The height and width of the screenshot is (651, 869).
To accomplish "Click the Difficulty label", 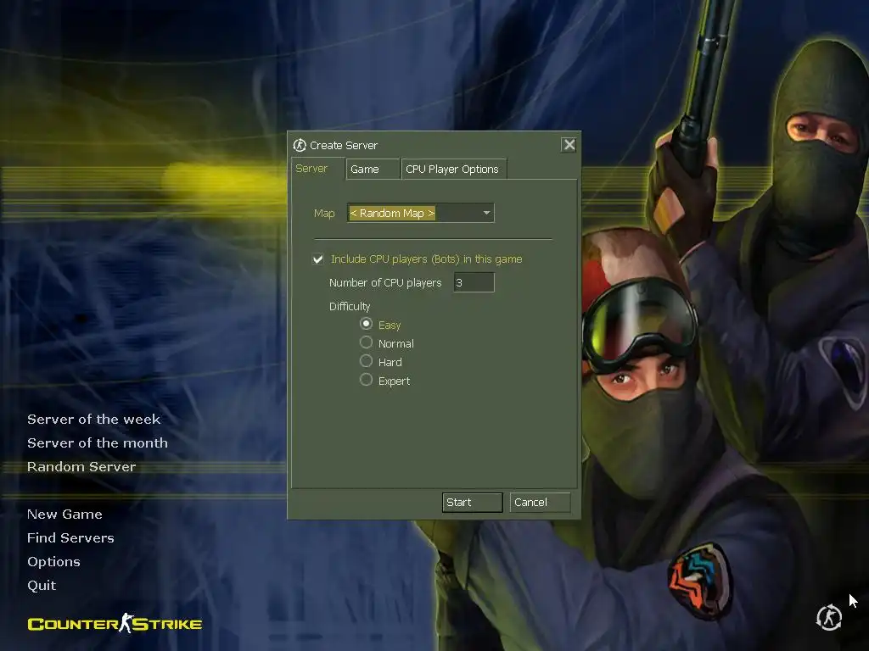I will point(350,307).
